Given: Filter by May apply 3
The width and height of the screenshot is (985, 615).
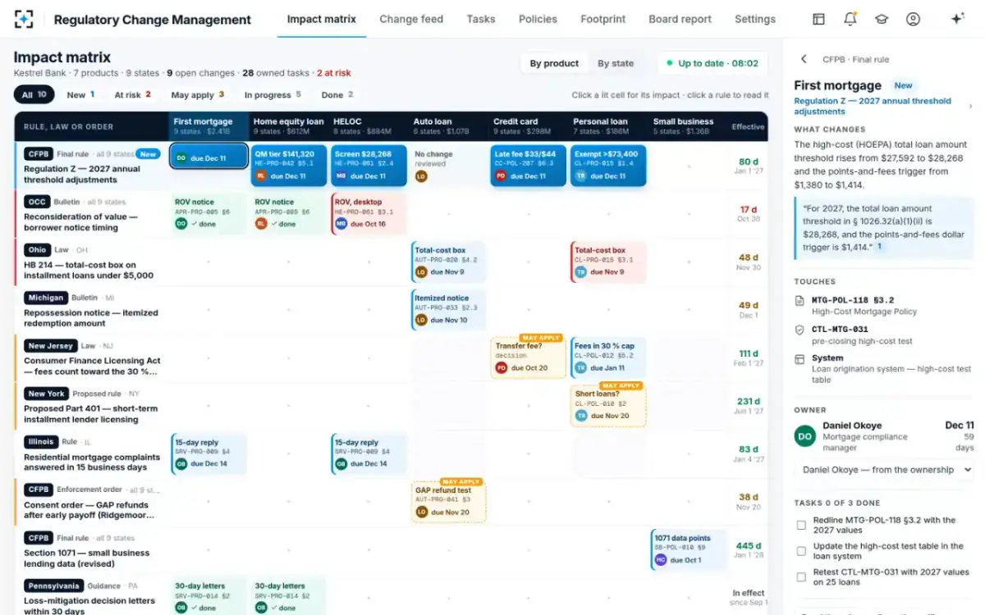Looking at the screenshot, I should coord(197,95).
